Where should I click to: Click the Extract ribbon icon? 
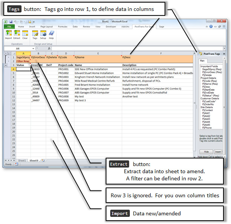pyautogui.click(x=17, y=35)
